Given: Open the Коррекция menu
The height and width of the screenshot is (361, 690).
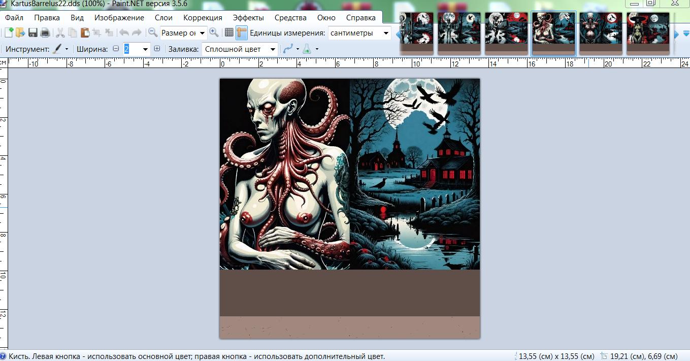Looking at the screenshot, I should [203, 17].
